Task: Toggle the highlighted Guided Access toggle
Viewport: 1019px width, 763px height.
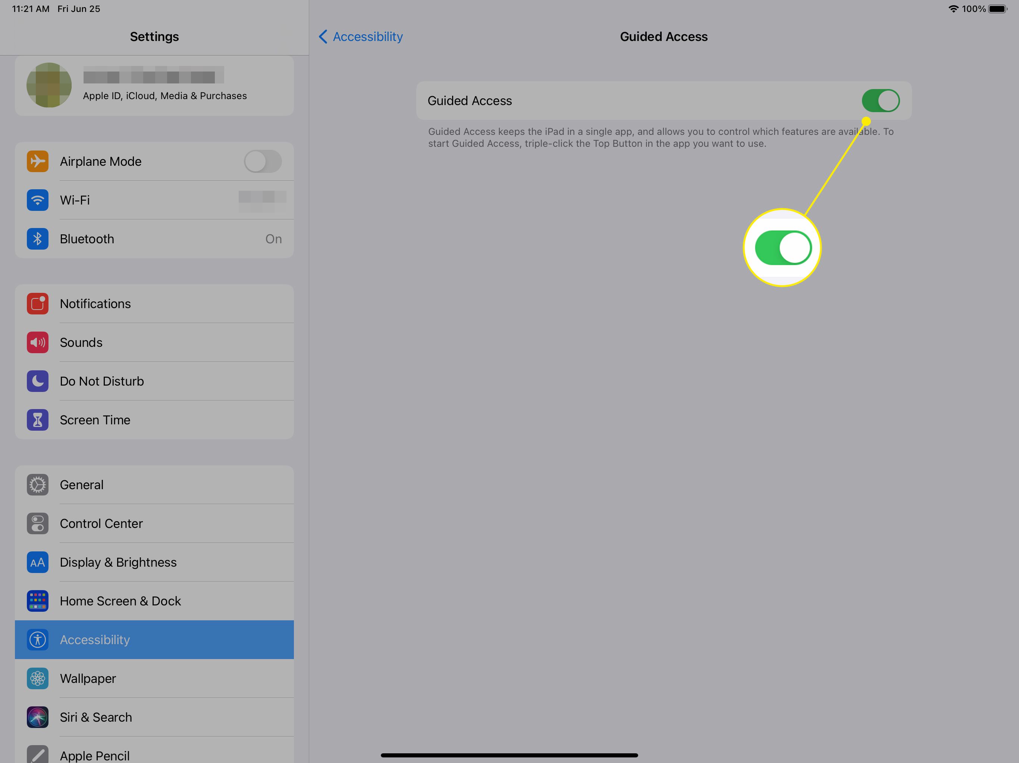Action: pos(880,100)
